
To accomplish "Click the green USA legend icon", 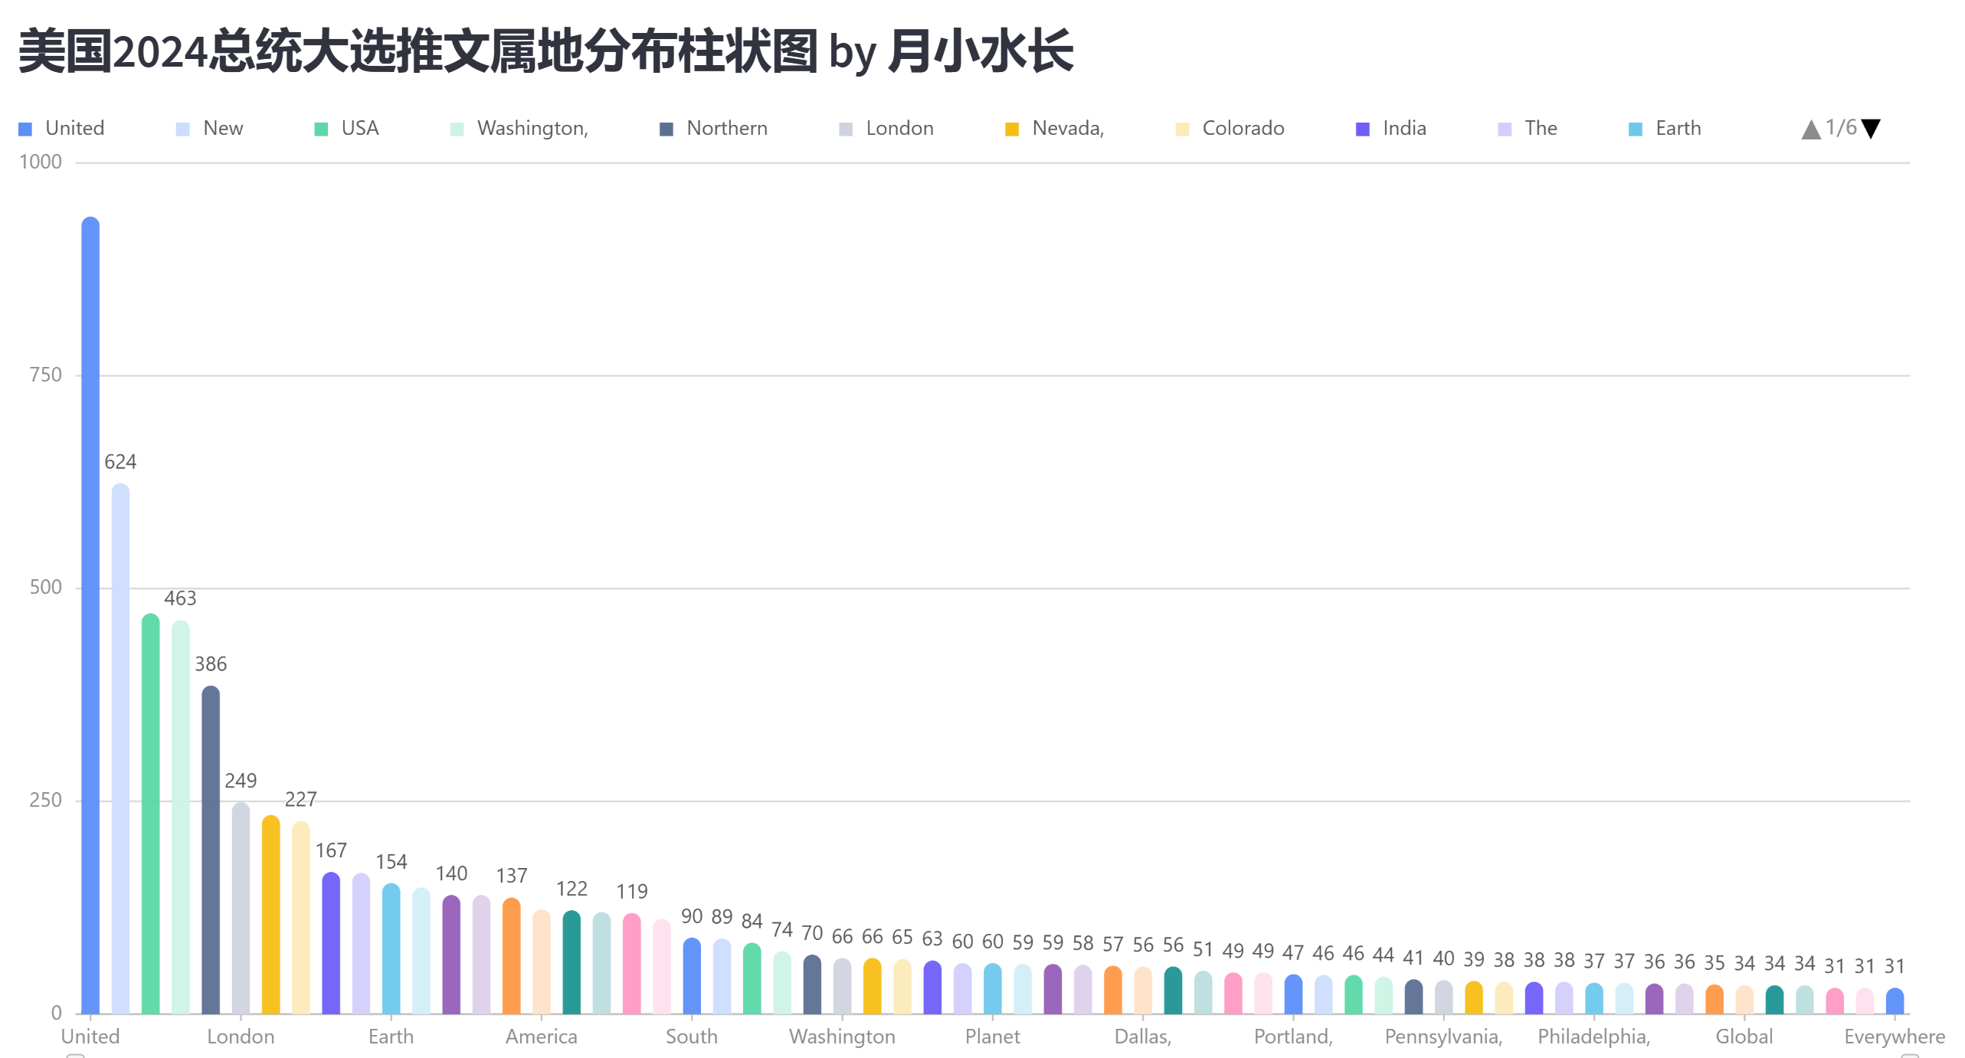I will pyautogui.click(x=321, y=128).
